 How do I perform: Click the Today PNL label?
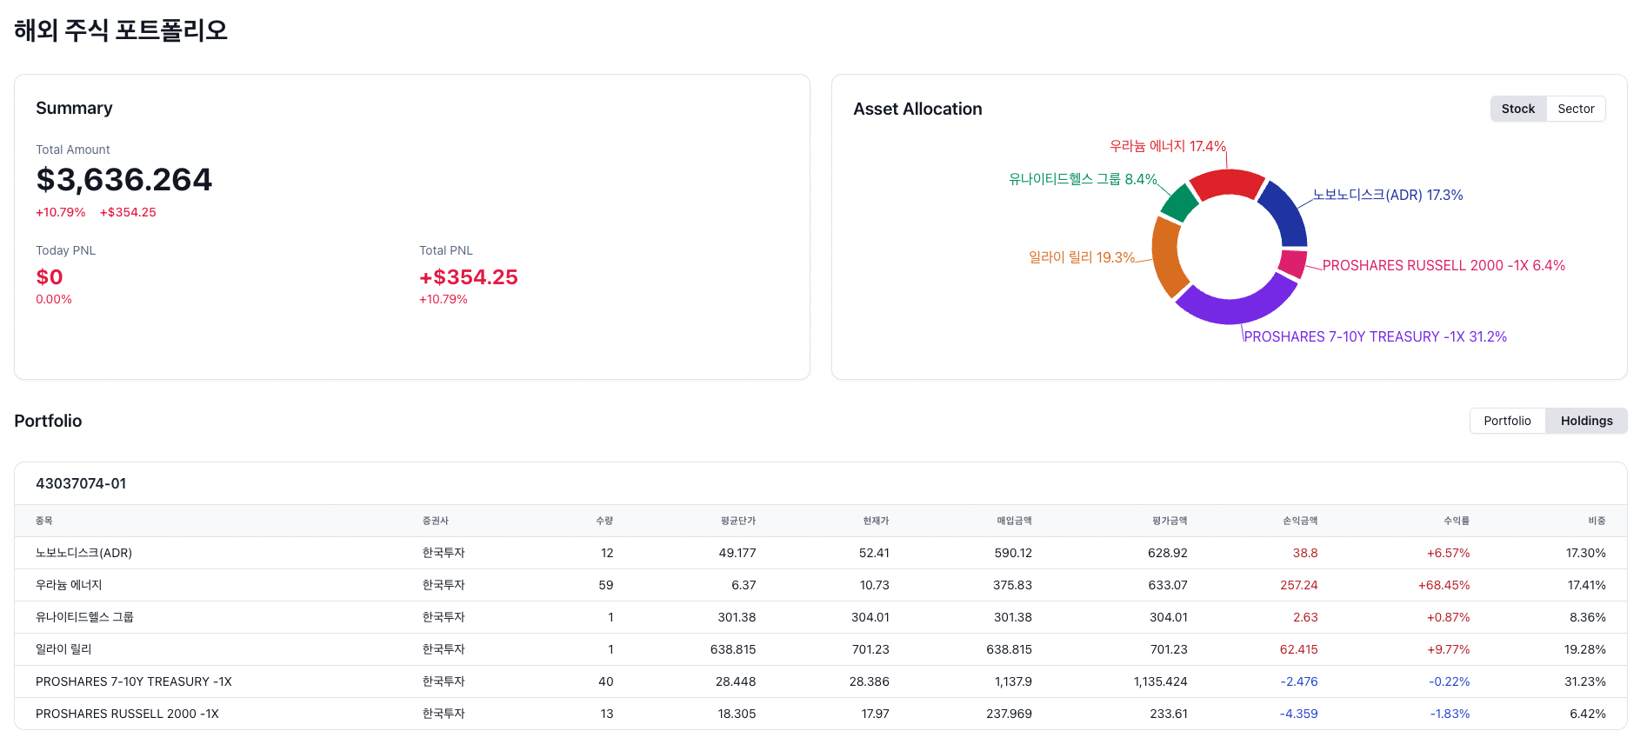pyautogui.click(x=65, y=250)
